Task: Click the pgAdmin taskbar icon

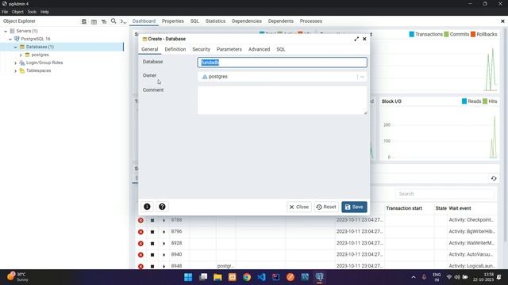Action: pyautogui.click(x=319, y=277)
